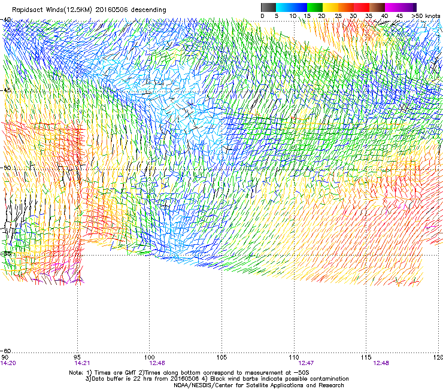443x389 pixels.
Task: Click the 105 longitude axis label
Action: coord(221,357)
